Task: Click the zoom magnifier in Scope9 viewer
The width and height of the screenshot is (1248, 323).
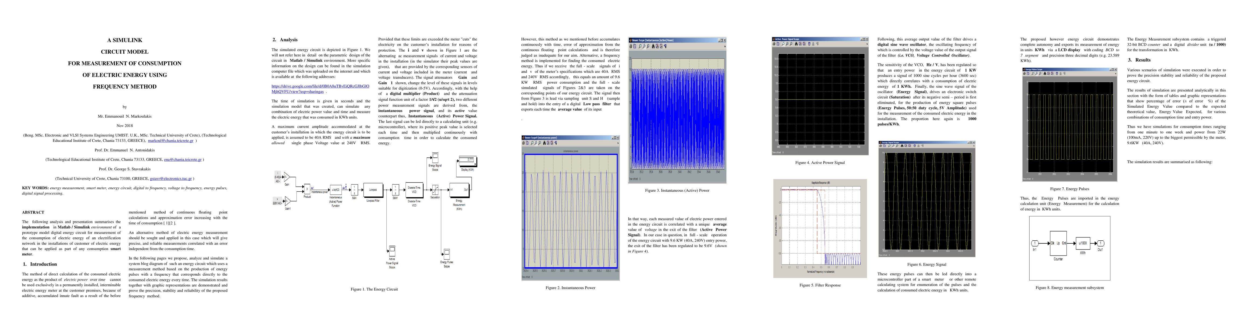Action: pos(532,143)
